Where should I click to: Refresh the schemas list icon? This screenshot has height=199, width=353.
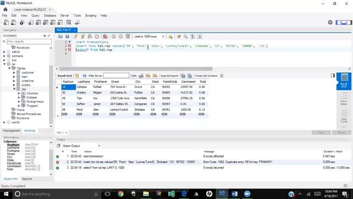click(45, 35)
